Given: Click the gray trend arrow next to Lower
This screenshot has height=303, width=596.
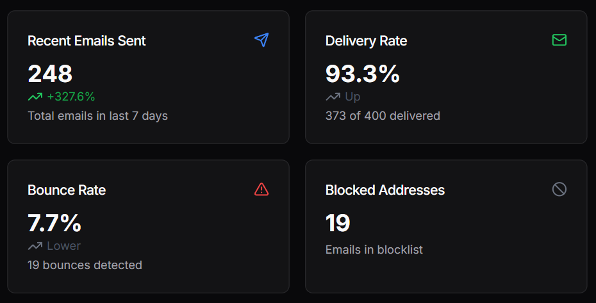Looking at the screenshot, I should (35, 246).
